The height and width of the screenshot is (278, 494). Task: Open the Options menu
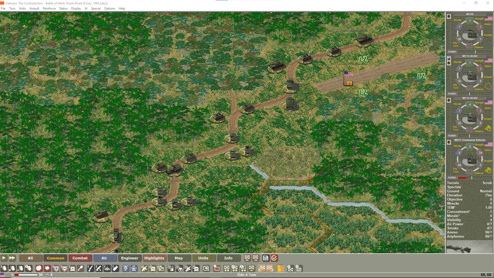(110, 8)
